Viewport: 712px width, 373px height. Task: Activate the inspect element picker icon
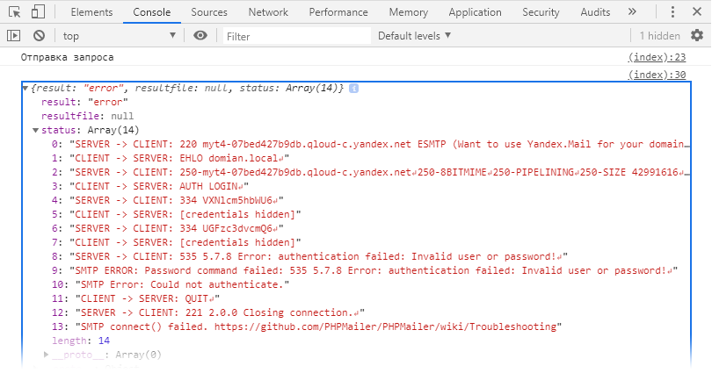[15, 12]
